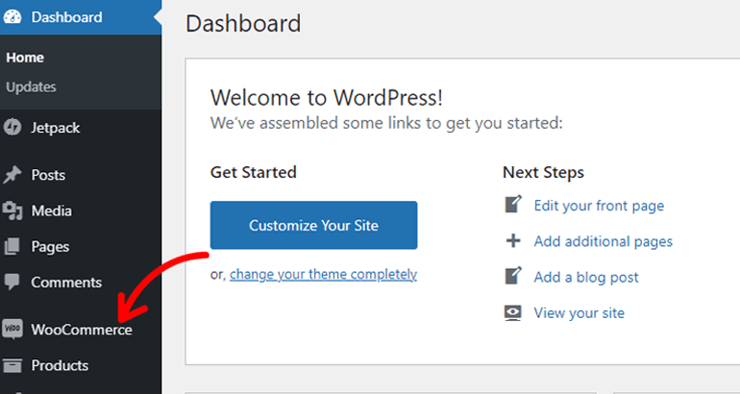
Task: Open the Home submenu item
Action: (x=25, y=58)
